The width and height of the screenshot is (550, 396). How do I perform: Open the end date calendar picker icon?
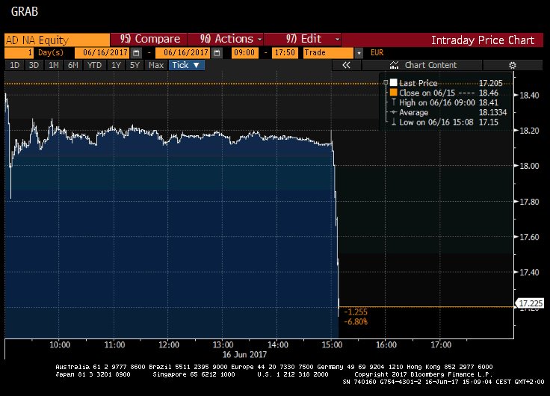coord(217,53)
